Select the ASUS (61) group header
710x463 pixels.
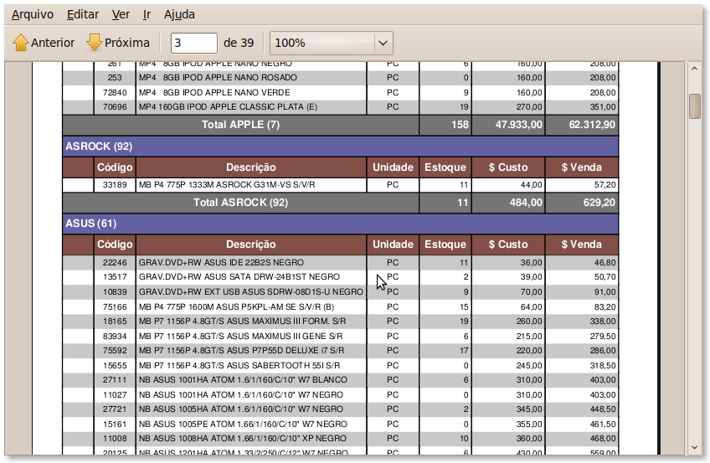[x=341, y=224]
